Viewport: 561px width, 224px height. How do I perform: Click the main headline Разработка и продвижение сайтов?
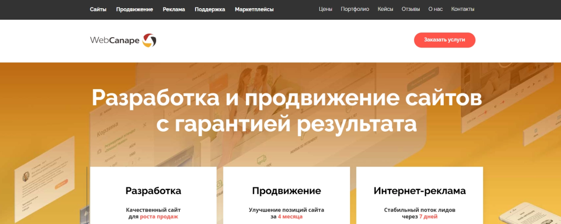pos(287,98)
